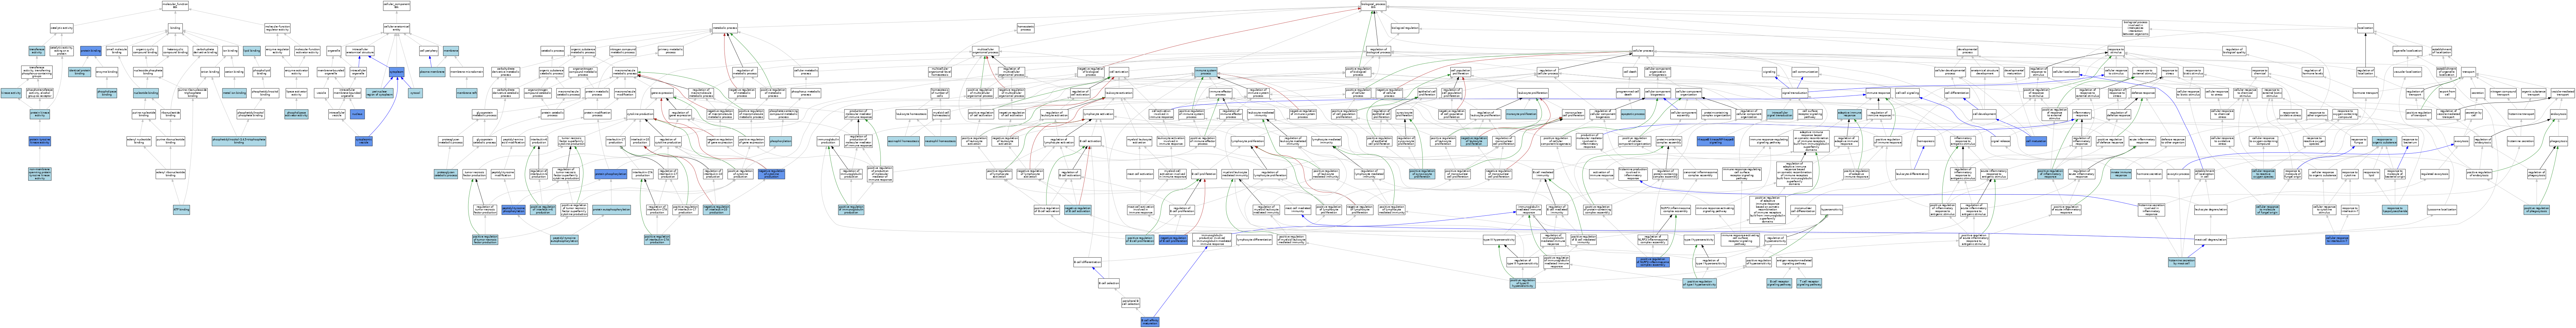
Task: Click the cytosol node
Action: tap(415, 93)
